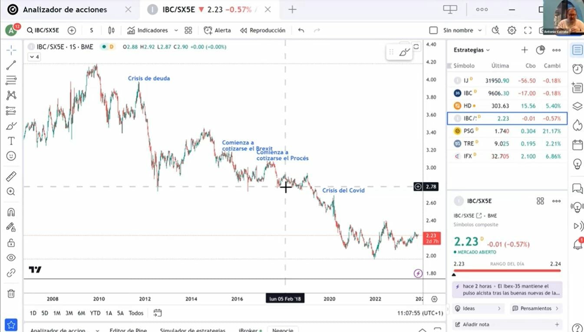This screenshot has height=332, width=584.
Task: Select the trend line drawing tool
Action: coord(11,66)
